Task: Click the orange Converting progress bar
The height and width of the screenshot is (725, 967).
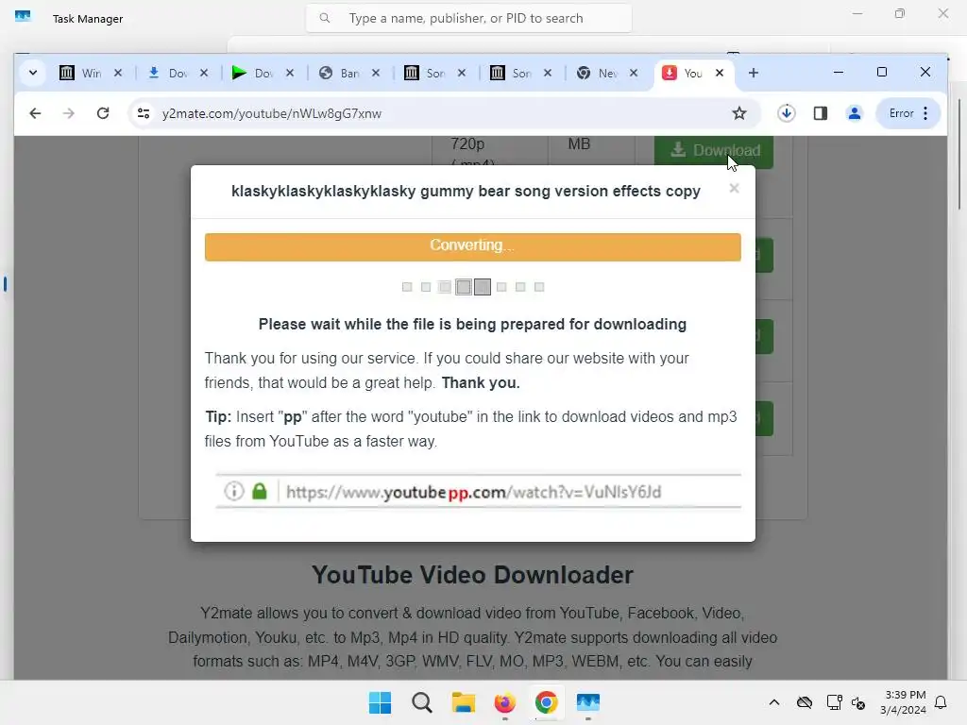Action: 472,246
